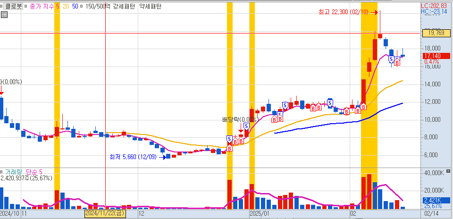This screenshot has height=219, width=453.
Task: Click the rightmost blue S sell signal
Action: coord(392,59)
